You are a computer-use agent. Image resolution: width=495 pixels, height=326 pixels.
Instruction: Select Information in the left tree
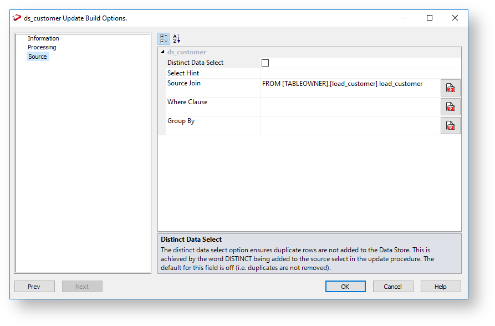click(43, 38)
